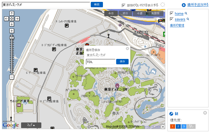The height and width of the screenshot is (134, 211).
Task: Select the 明日 tab on map
Action: [x=125, y=13]
